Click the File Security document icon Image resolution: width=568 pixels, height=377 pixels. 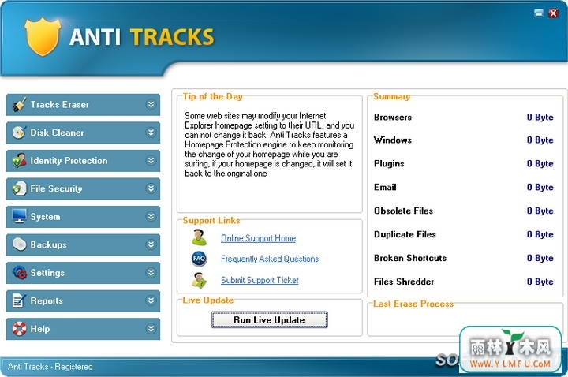[19, 188]
